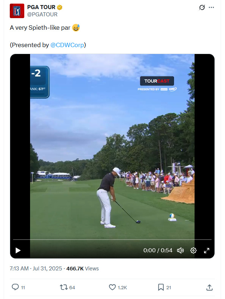Open the @PGATOUR handle
The width and height of the screenshot is (225, 299).
coord(42,14)
